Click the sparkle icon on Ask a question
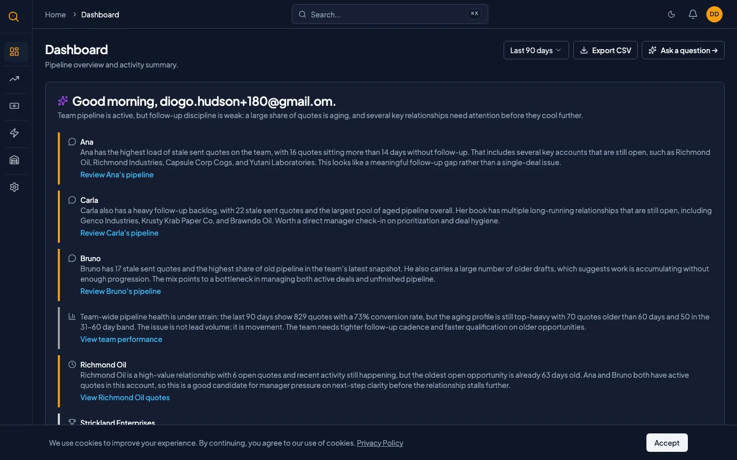Screen dimensions: 737x460 pos(653,50)
